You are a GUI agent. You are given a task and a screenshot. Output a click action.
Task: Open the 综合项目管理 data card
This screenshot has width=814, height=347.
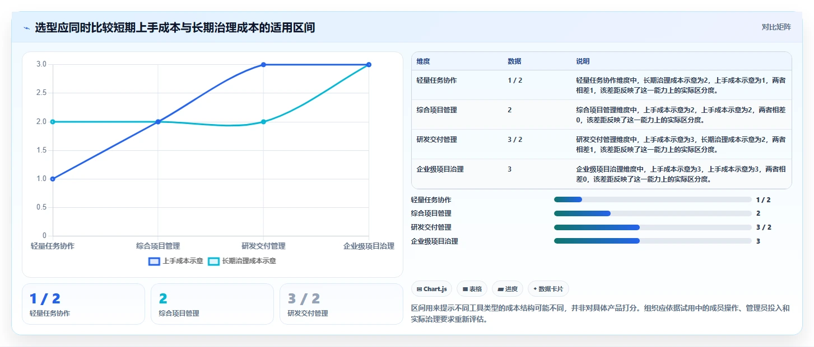pyautogui.click(x=212, y=304)
